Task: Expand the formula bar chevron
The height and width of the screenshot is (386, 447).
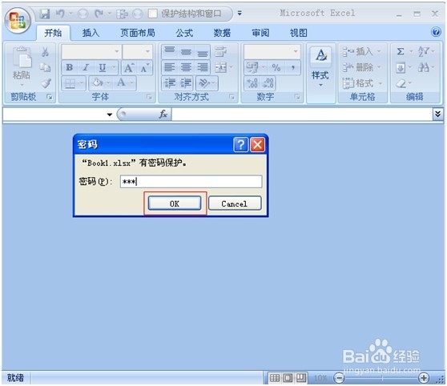Action: (x=437, y=115)
